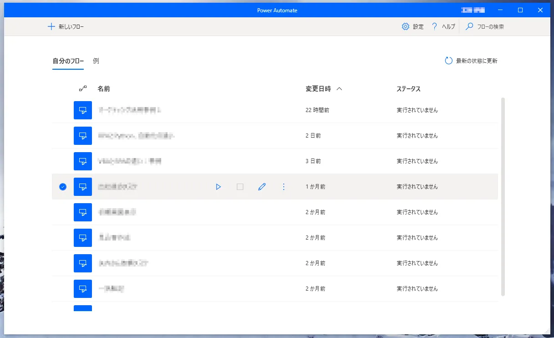Toggle sort order on 変更日時 header

click(x=324, y=89)
